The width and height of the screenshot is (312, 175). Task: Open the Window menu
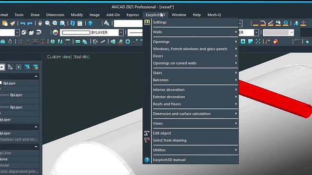click(x=179, y=15)
